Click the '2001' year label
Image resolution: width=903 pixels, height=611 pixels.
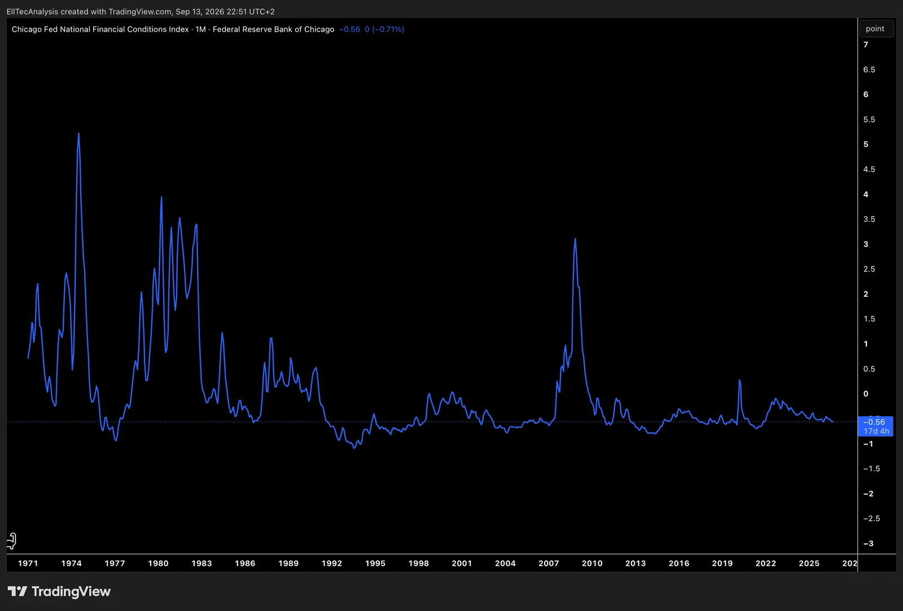(462, 563)
